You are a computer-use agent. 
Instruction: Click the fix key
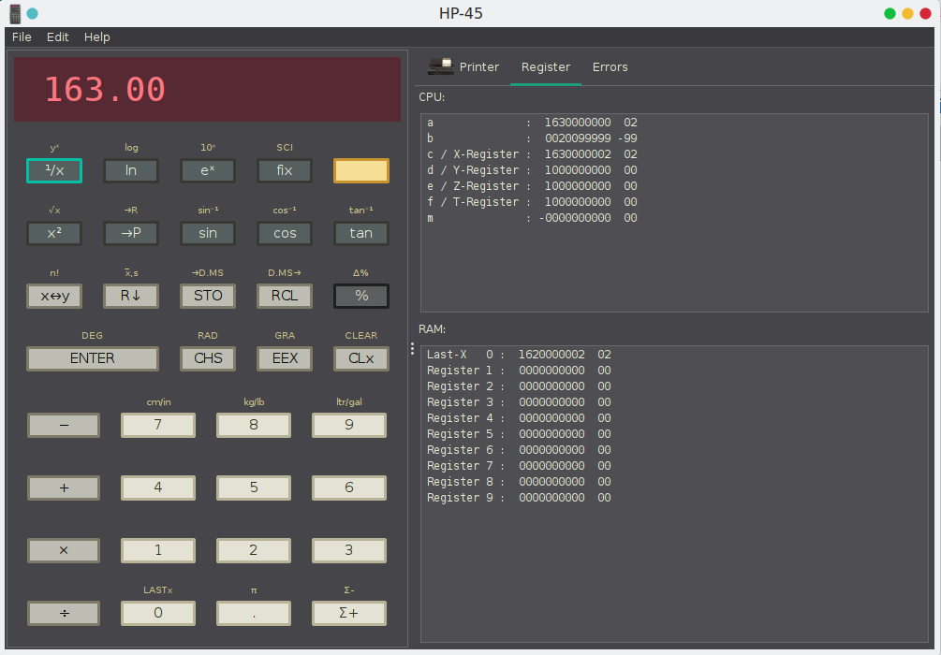tap(285, 170)
